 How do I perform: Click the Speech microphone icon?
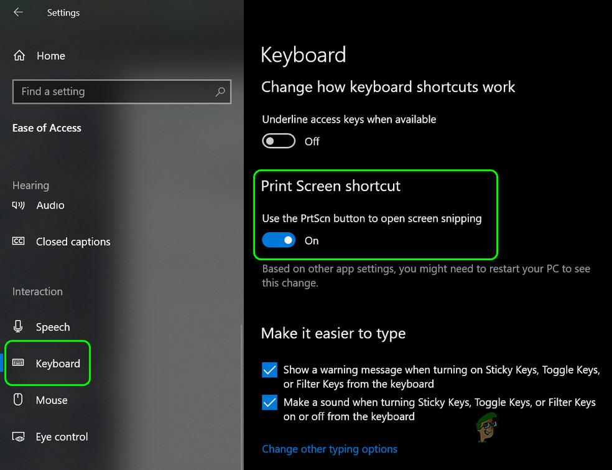[19, 327]
